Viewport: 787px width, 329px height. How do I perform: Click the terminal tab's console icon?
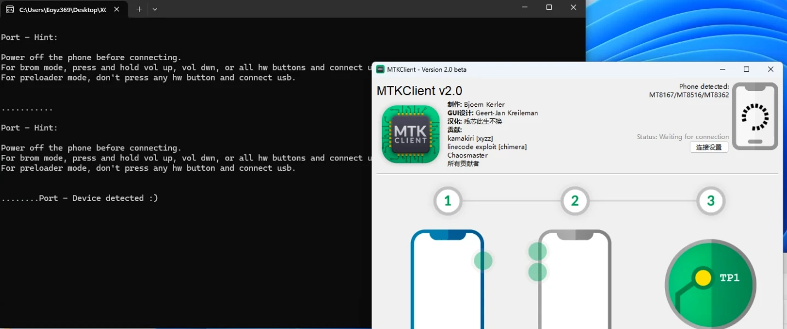pos(10,10)
